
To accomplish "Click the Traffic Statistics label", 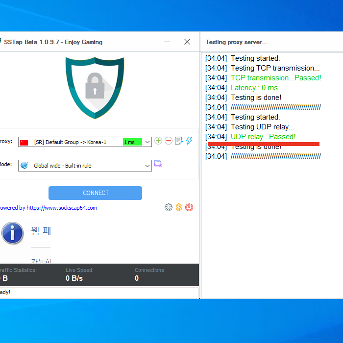I will 18,270.
